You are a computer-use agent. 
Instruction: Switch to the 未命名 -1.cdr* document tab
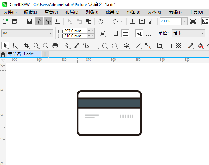[x=24, y=54]
